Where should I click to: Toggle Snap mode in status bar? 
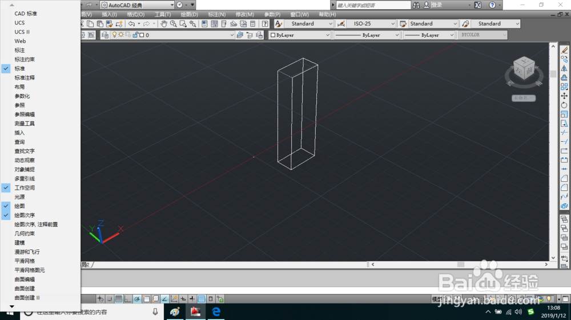coord(109,299)
